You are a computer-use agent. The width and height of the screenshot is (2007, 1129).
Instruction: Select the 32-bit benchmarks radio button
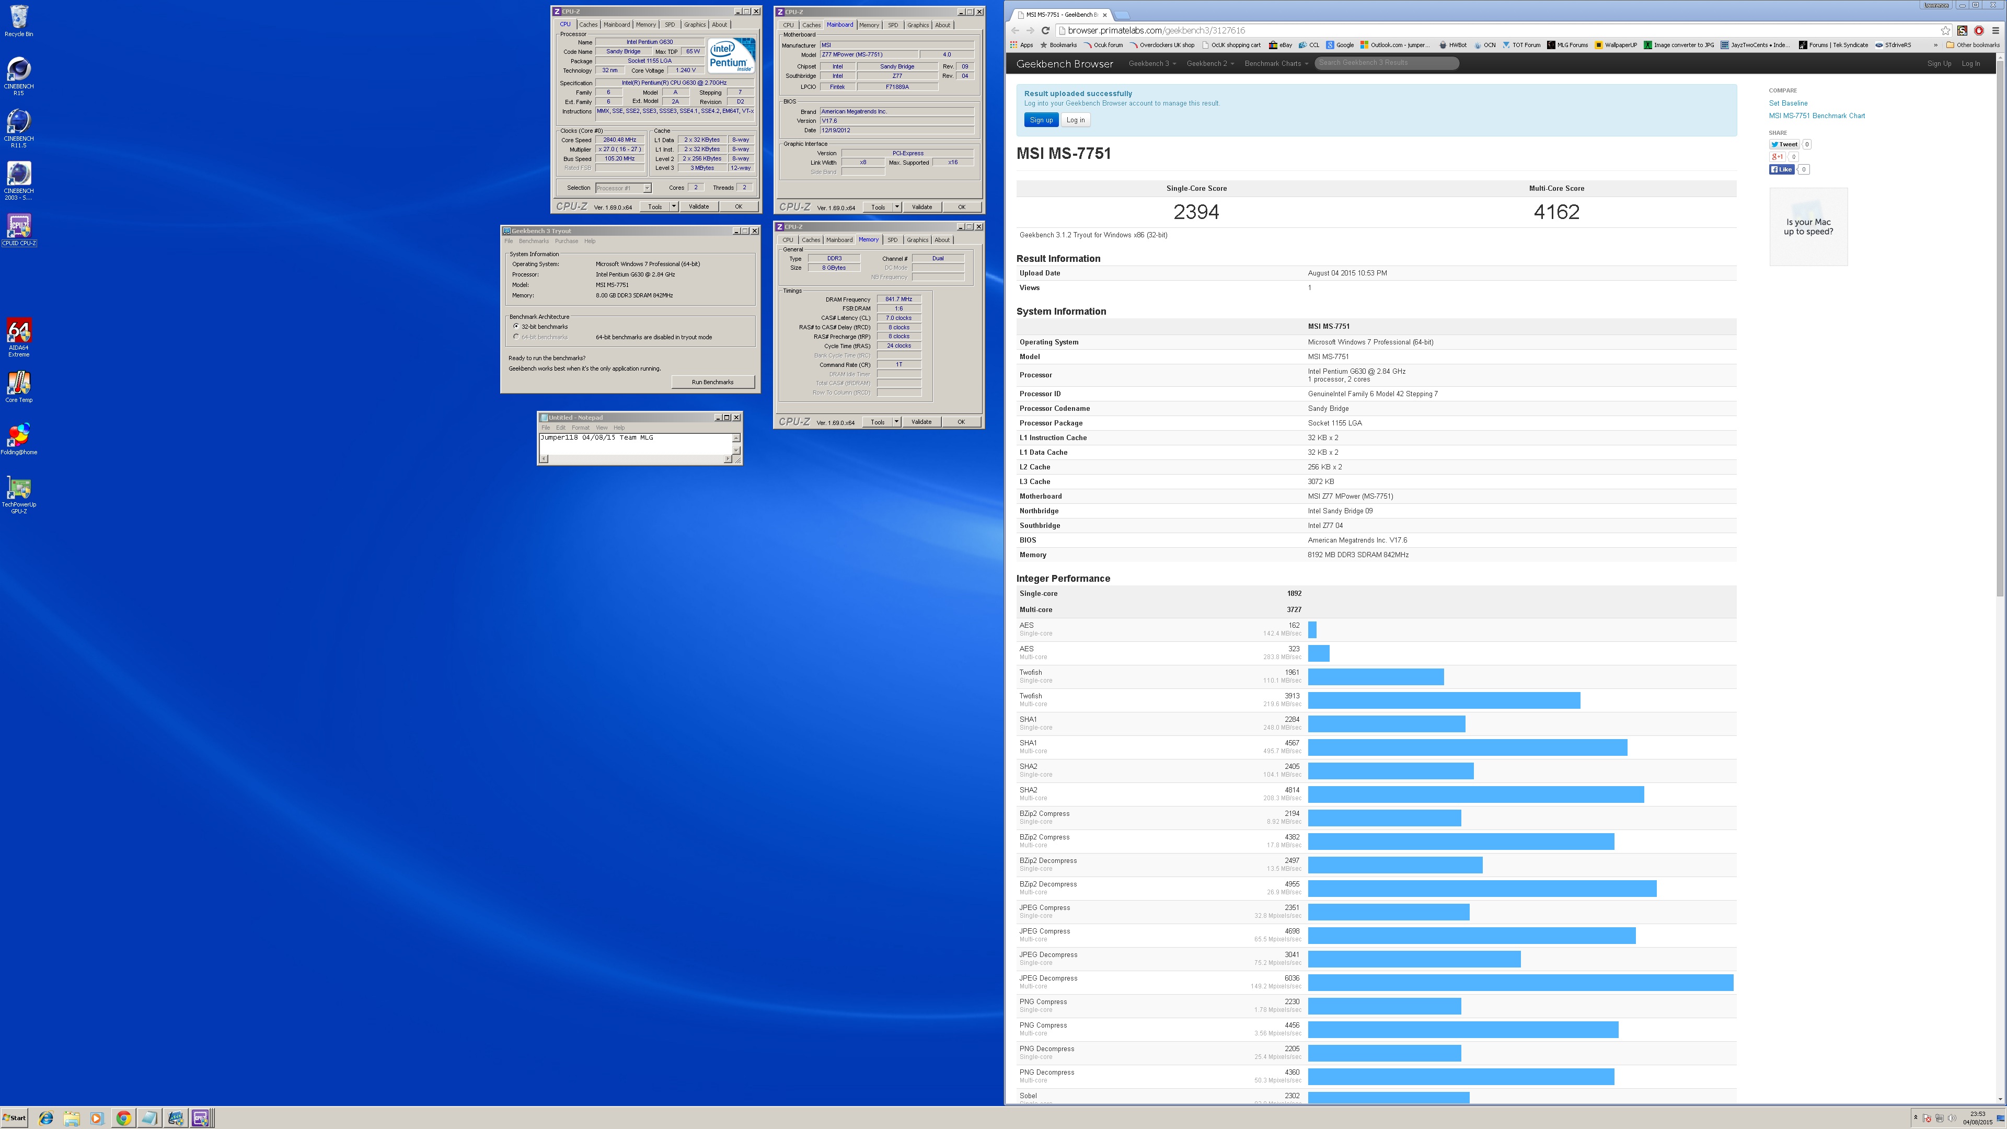point(516,327)
